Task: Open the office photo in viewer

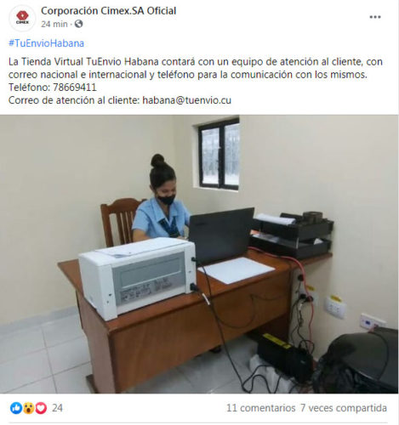Action: coord(199,254)
